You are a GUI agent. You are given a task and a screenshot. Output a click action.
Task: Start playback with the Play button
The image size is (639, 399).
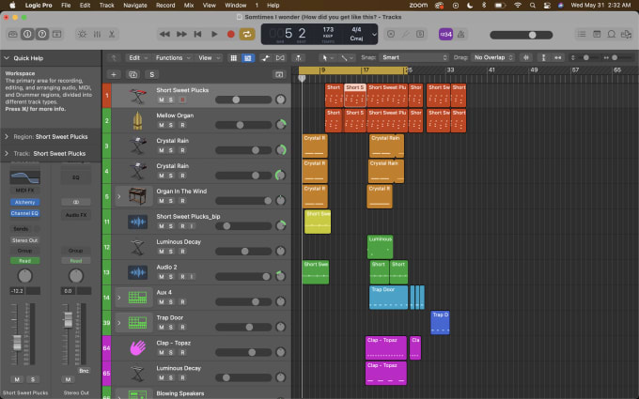pyautogui.click(x=214, y=34)
